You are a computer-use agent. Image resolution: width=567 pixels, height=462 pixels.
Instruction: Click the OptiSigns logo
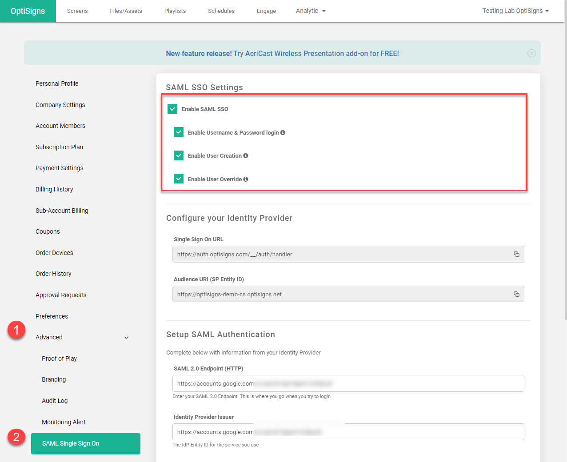point(28,11)
